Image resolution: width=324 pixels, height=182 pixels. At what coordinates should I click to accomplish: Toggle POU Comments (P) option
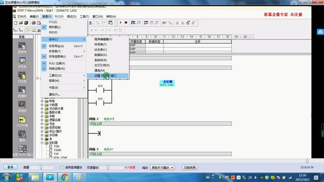[44, 63]
